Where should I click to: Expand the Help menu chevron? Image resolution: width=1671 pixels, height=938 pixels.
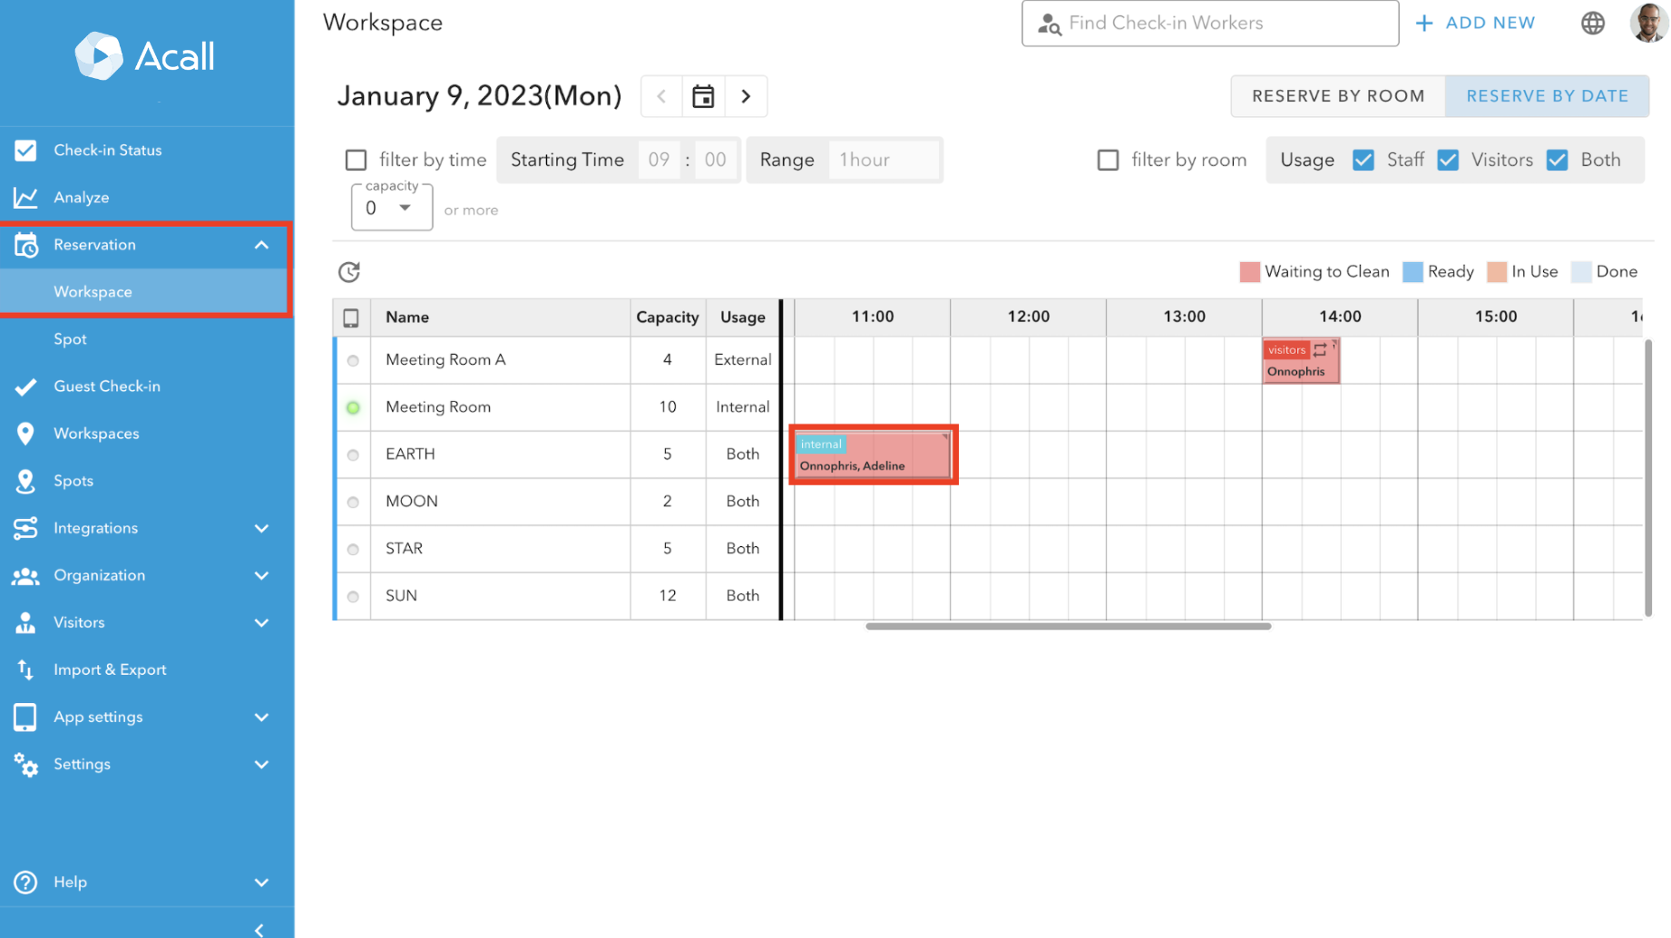[261, 882]
